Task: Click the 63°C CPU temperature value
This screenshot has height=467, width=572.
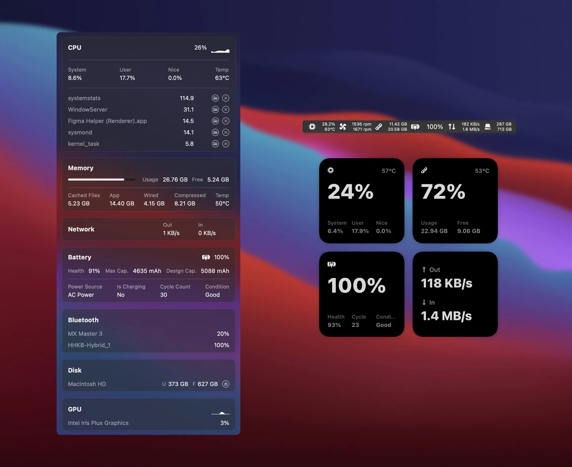Action: 222,78
